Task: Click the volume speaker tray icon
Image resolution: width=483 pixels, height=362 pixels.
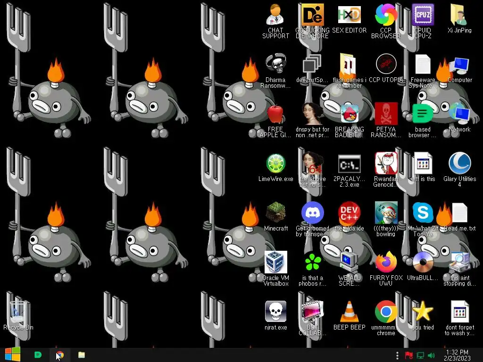Action: (431, 355)
